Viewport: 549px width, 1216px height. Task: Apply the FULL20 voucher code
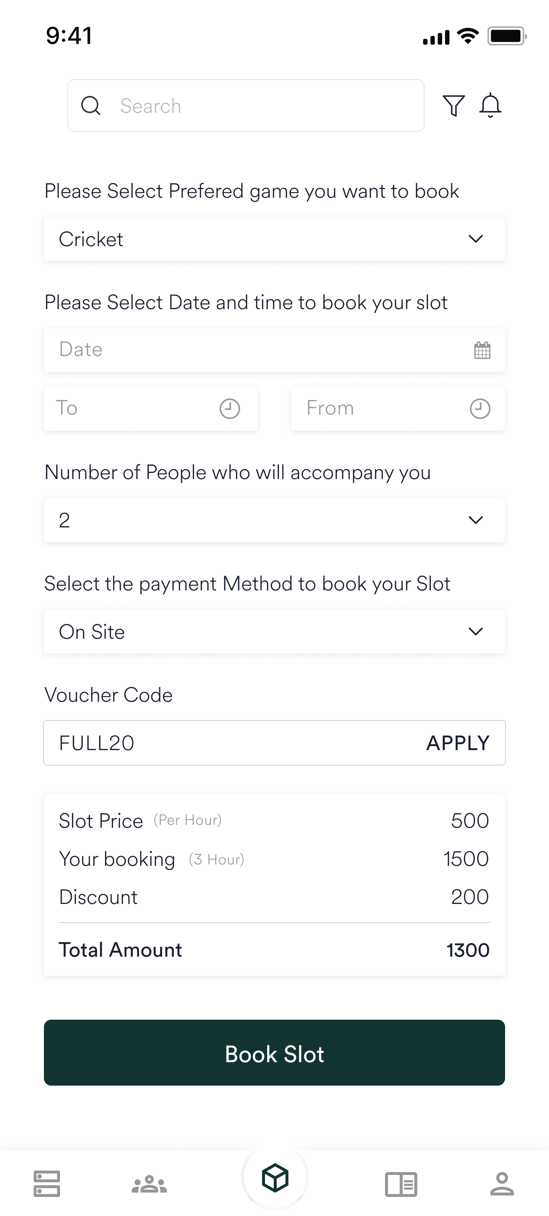[457, 743]
